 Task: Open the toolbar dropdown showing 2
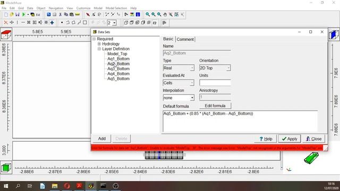[114, 23]
